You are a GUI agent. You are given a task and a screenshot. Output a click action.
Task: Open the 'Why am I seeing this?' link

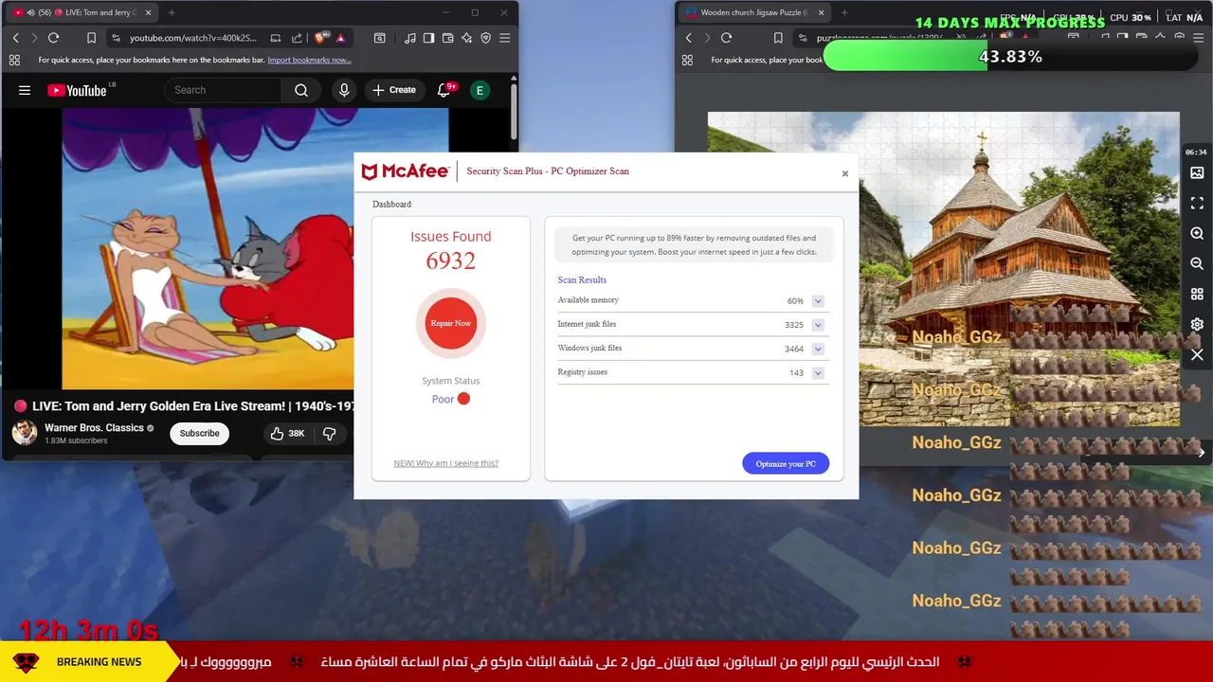(446, 463)
